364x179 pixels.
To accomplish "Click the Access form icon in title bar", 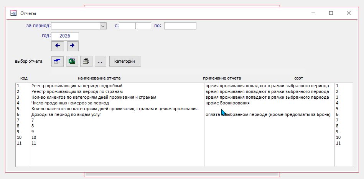I will pos(13,13).
